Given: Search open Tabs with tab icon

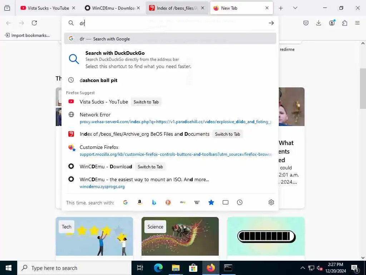Looking at the screenshot, I should coord(225,202).
